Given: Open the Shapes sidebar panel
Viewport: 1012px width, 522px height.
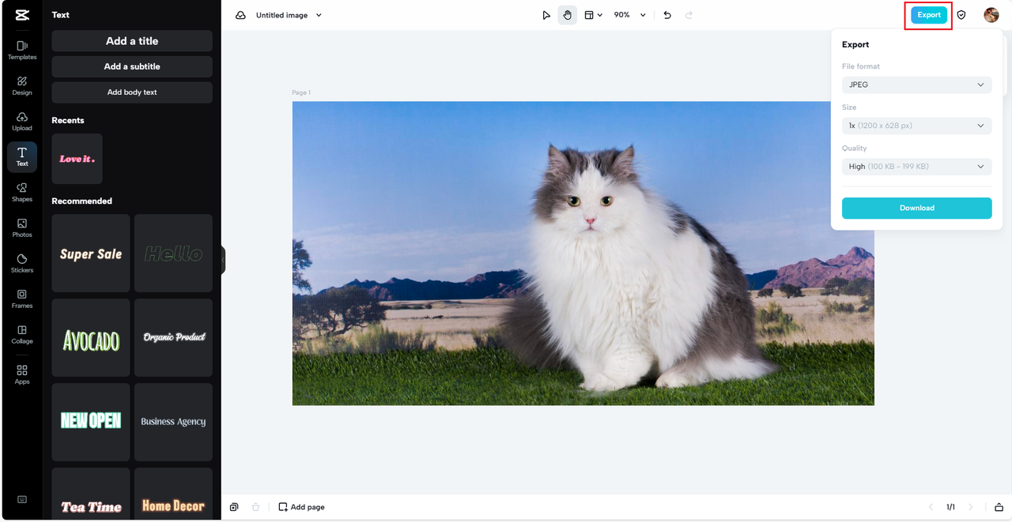Looking at the screenshot, I should tap(22, 193).
